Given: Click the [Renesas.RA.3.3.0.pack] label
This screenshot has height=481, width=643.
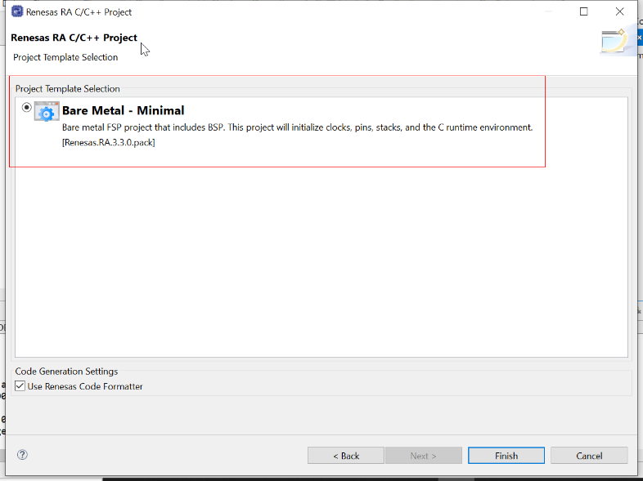Looking at the screenshot, I should [x=109, y=142].
